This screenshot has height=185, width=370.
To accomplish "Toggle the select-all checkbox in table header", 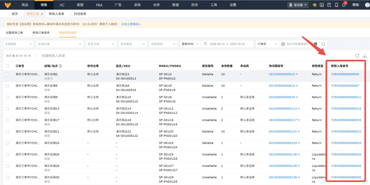I will click(x=8, y=66).
